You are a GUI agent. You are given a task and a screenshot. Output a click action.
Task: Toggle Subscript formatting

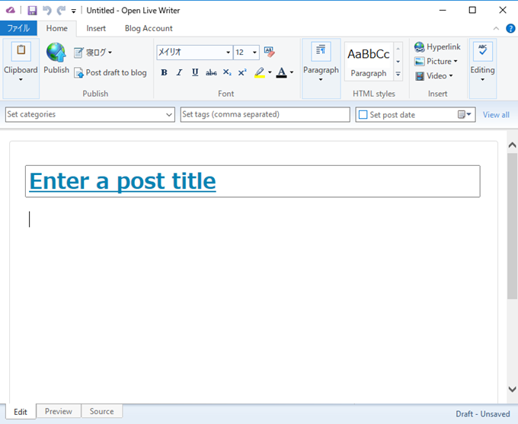[x=227, y=72]
